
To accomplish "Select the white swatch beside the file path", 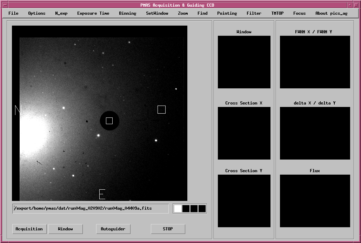I will pyautogui.click(x=178, y=209).
